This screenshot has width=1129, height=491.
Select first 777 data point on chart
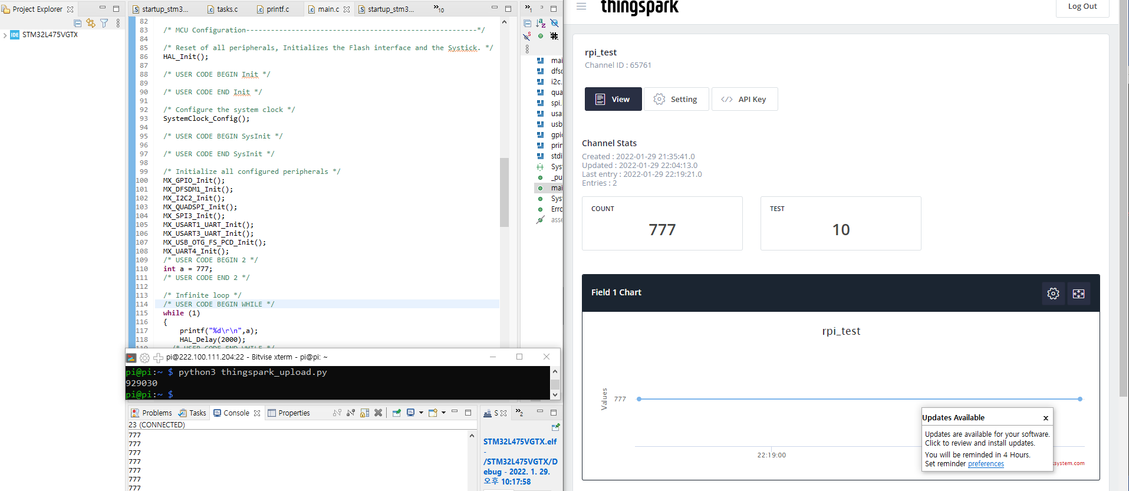[x=639, y=399]
